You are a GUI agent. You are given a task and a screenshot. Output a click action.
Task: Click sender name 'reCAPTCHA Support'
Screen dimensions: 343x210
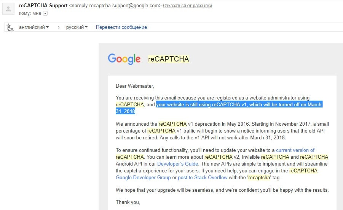[x=43, y=5]
